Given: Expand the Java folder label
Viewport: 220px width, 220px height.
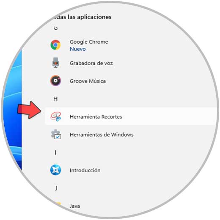Looking at the screenshot, I should point(75,206).
